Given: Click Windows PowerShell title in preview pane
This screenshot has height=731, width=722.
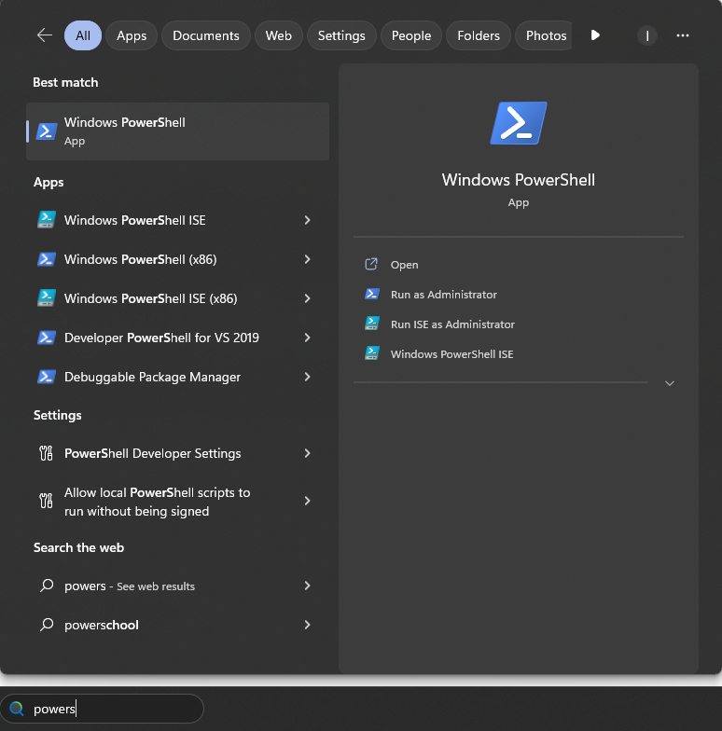Looking at the screenshot, I should (x=519, y=180).
